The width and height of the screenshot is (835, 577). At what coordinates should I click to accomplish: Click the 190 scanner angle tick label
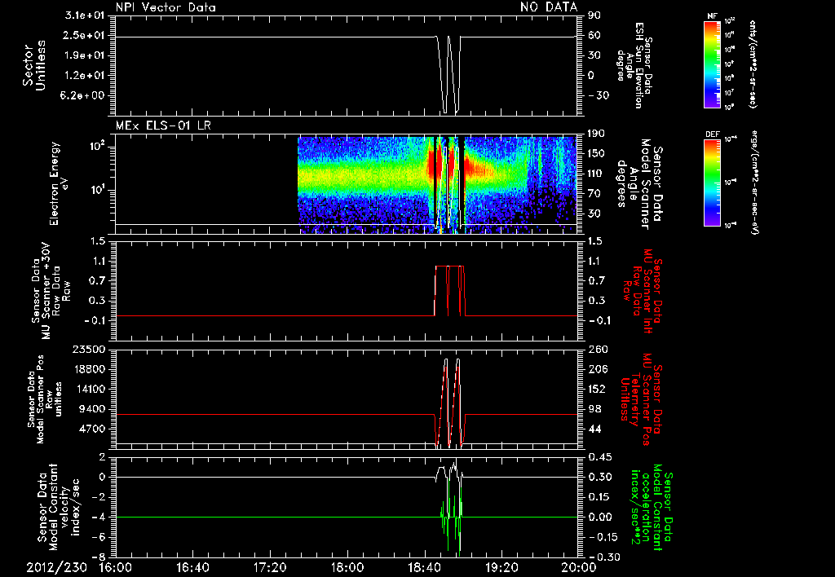click(x=596, y=134)
